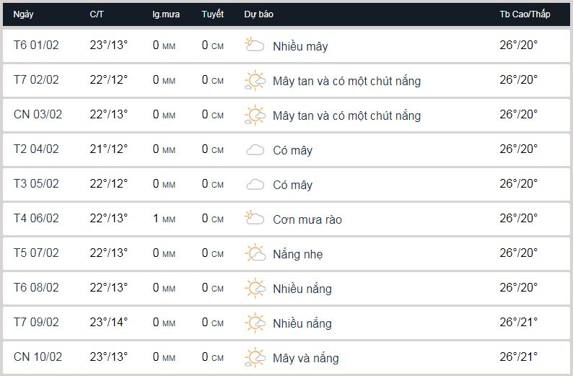Select the date CN 10/02
Viewport: 573px width, 376px height.
38,357
